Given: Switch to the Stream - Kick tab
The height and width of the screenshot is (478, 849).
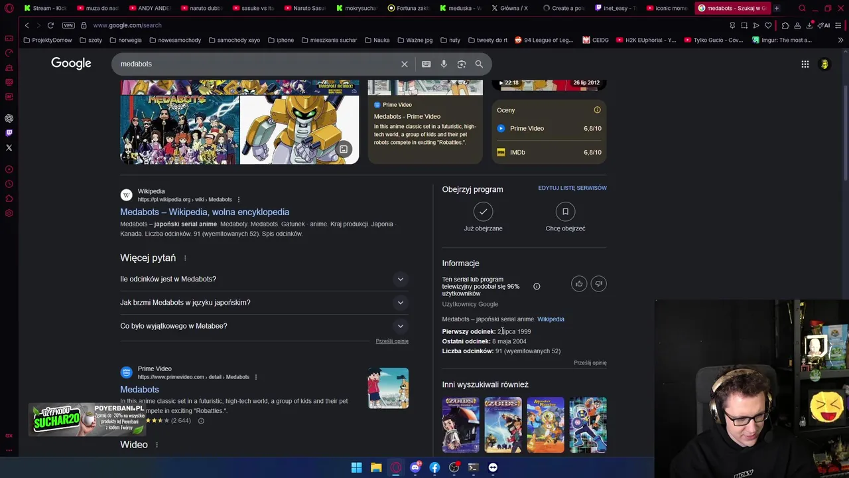Looking at the screenshot, I should [x=44, y=8].
